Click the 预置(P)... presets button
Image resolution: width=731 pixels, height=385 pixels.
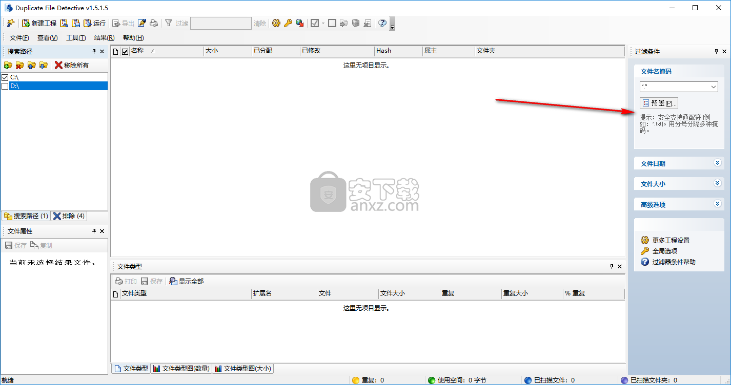coord(659,103)
